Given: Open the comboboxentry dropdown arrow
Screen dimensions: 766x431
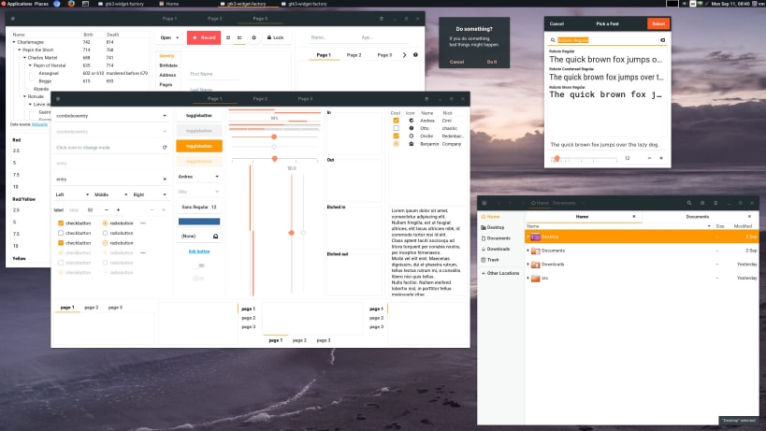Looking at the screenshot, I should 165,116.
